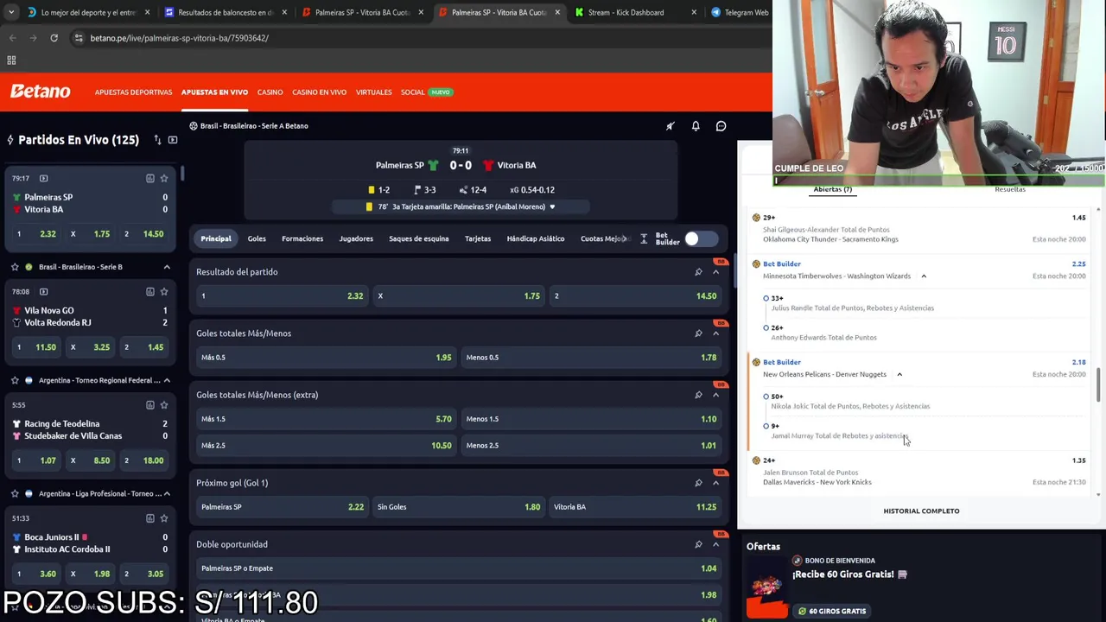Select Sin Goles next goal at 1.80

[458, 507]
